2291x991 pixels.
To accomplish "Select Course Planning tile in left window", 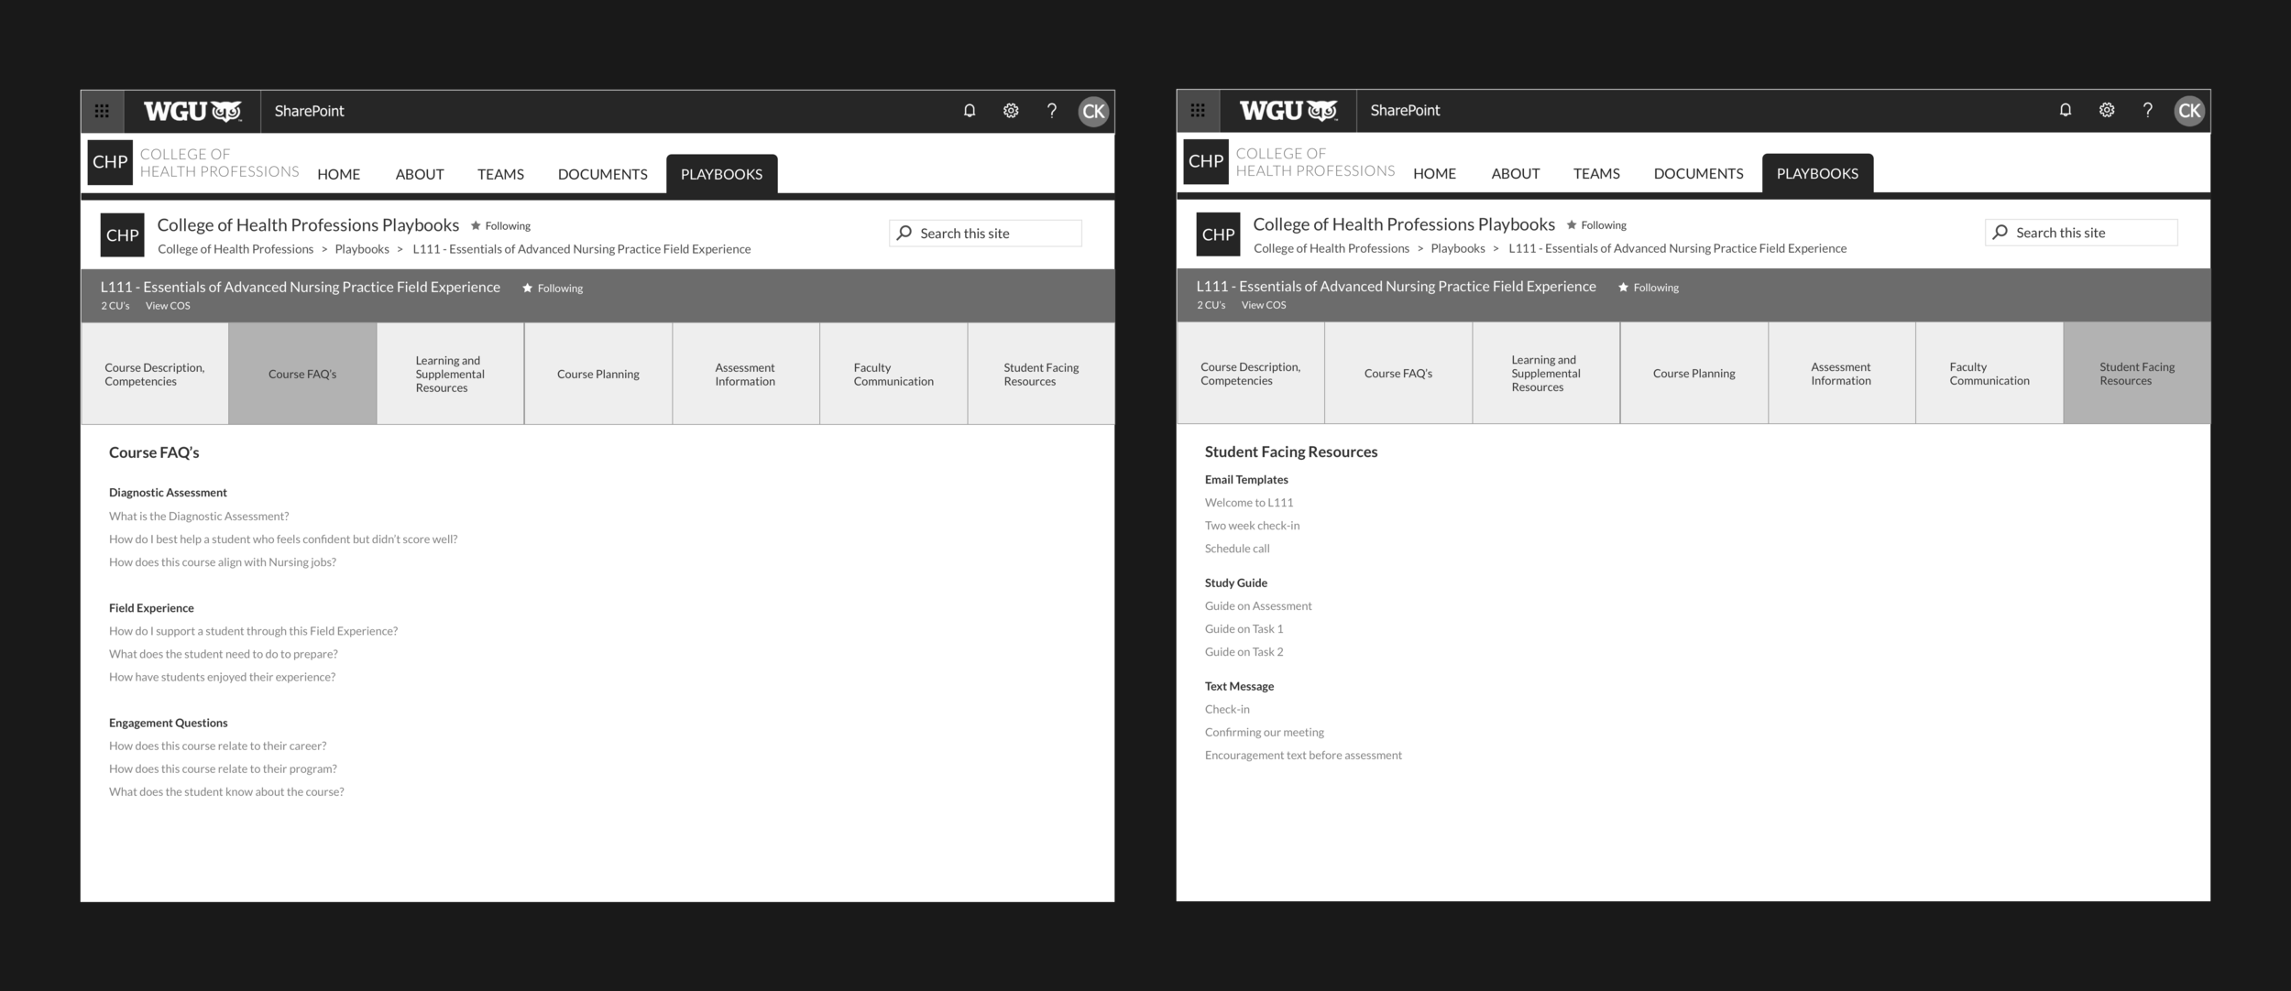I will point(597,374).
